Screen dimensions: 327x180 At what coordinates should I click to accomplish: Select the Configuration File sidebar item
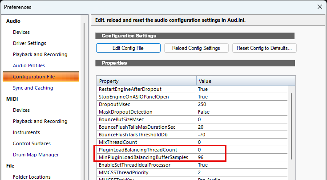[41, 77]
